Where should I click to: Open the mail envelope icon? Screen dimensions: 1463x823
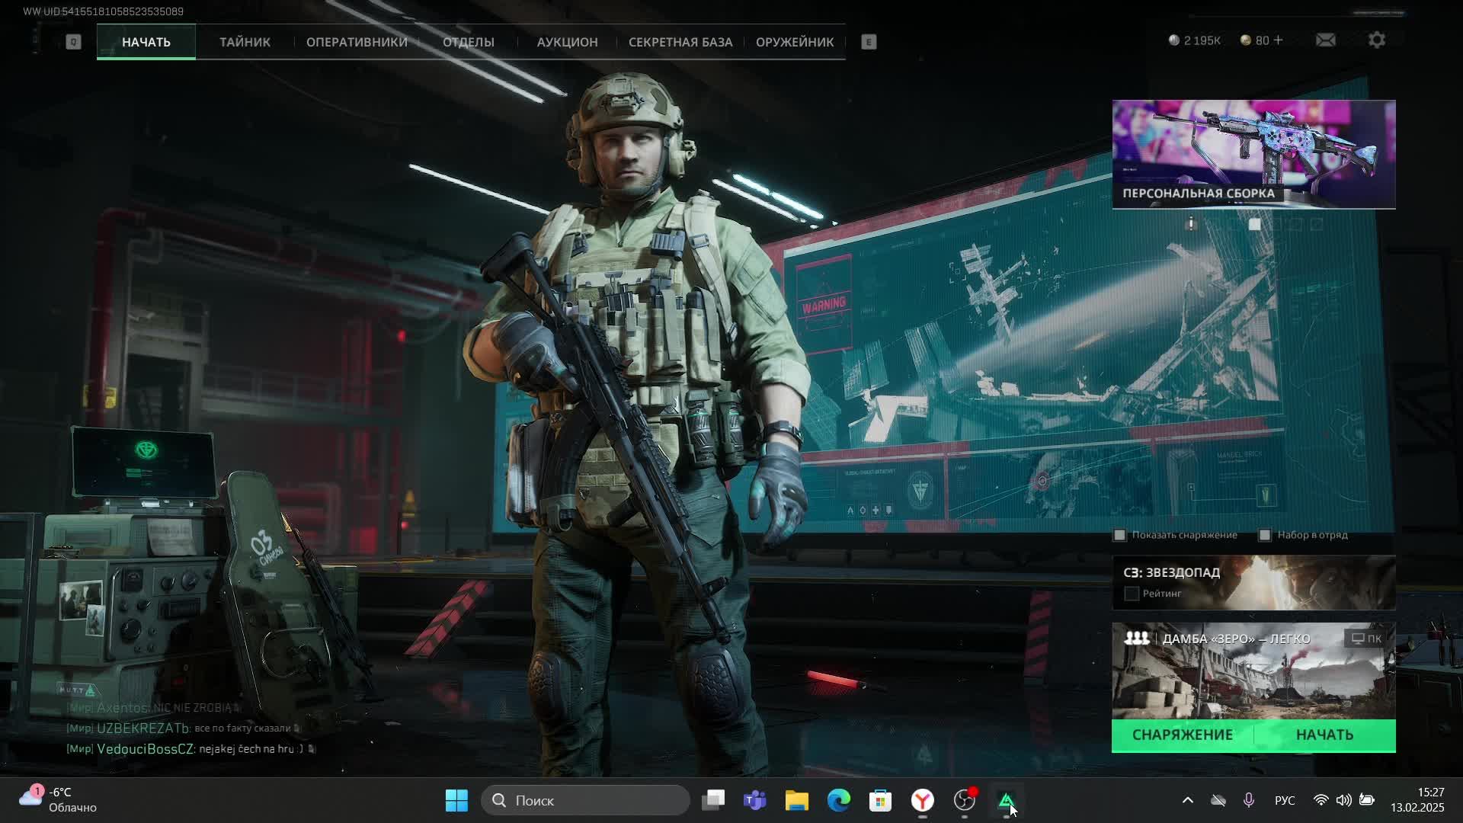pyautogui.click(x=1325, y=40)
